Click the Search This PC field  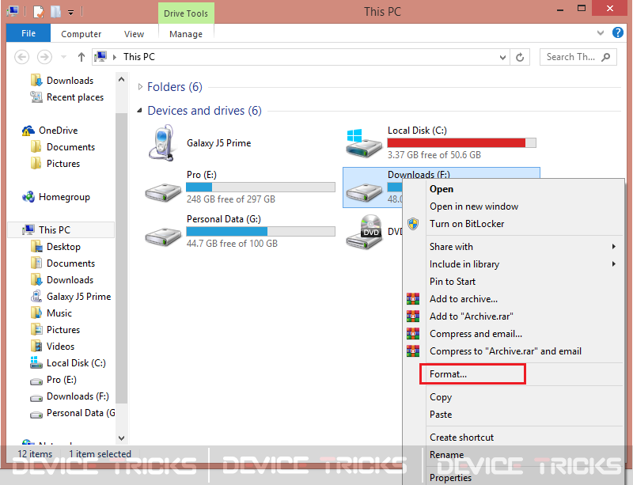[x=578, y=57]
